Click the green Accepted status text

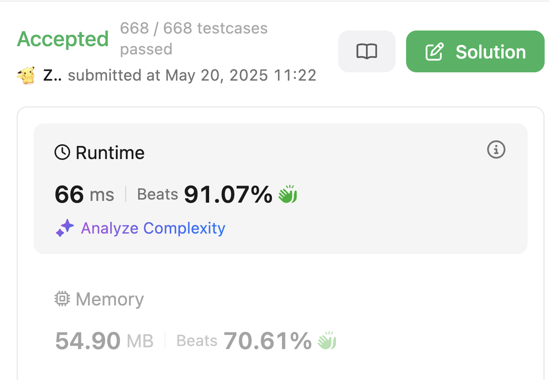(63, 39)
